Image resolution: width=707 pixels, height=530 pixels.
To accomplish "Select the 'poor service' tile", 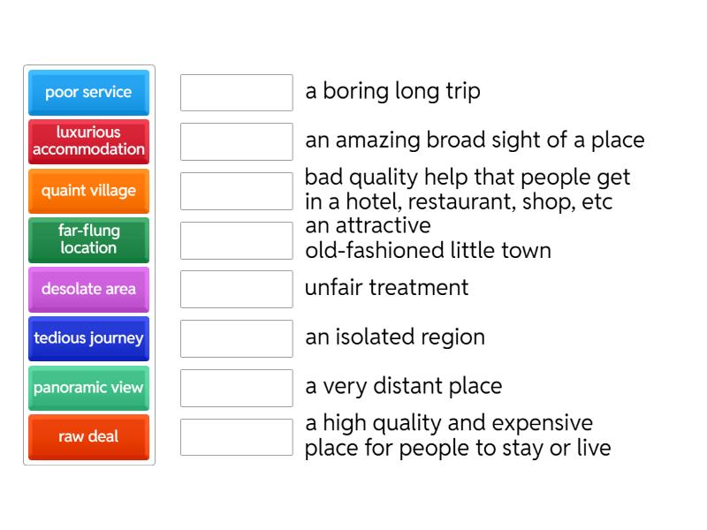I will pos(88,93).
